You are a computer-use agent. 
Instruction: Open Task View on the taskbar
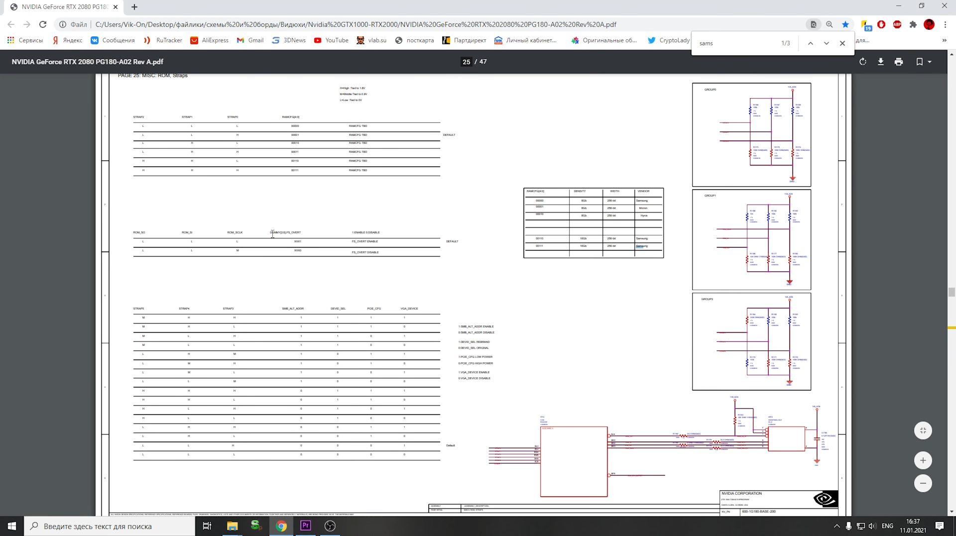(x=207, y=526)
